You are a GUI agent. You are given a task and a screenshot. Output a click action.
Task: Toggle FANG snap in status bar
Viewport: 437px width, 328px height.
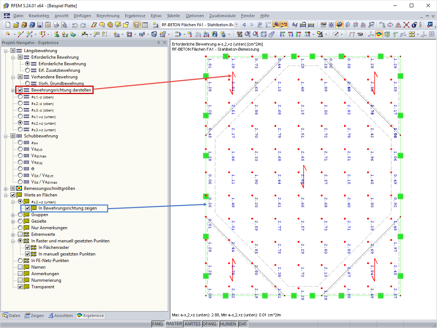pos(158,324)
